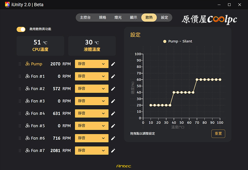Edit the Fan #1 curve via pencil icon

tap(113, 76)
